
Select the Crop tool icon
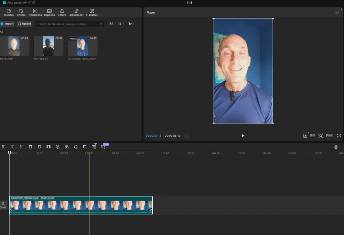(x=85, y=147)
